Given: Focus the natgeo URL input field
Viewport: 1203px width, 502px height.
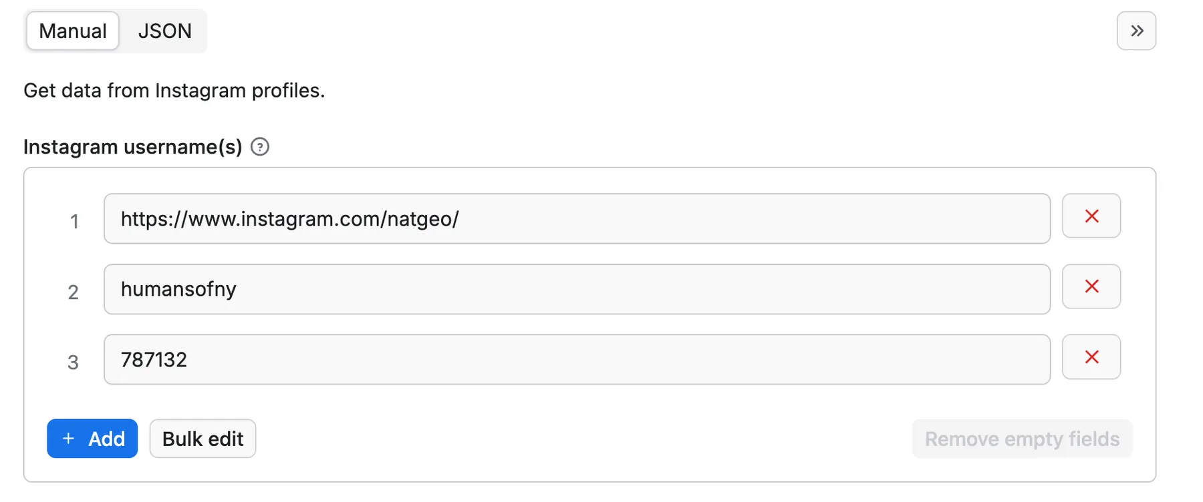Looking at the screenshot, I should (576, 219).
